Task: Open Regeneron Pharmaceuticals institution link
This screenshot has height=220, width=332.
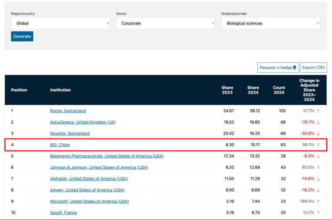Action: tap(107, 156)
